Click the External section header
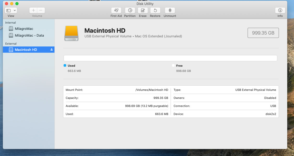The width and height of the screenshot is (294, 156). pyautogui.click(x=11, y=44)
